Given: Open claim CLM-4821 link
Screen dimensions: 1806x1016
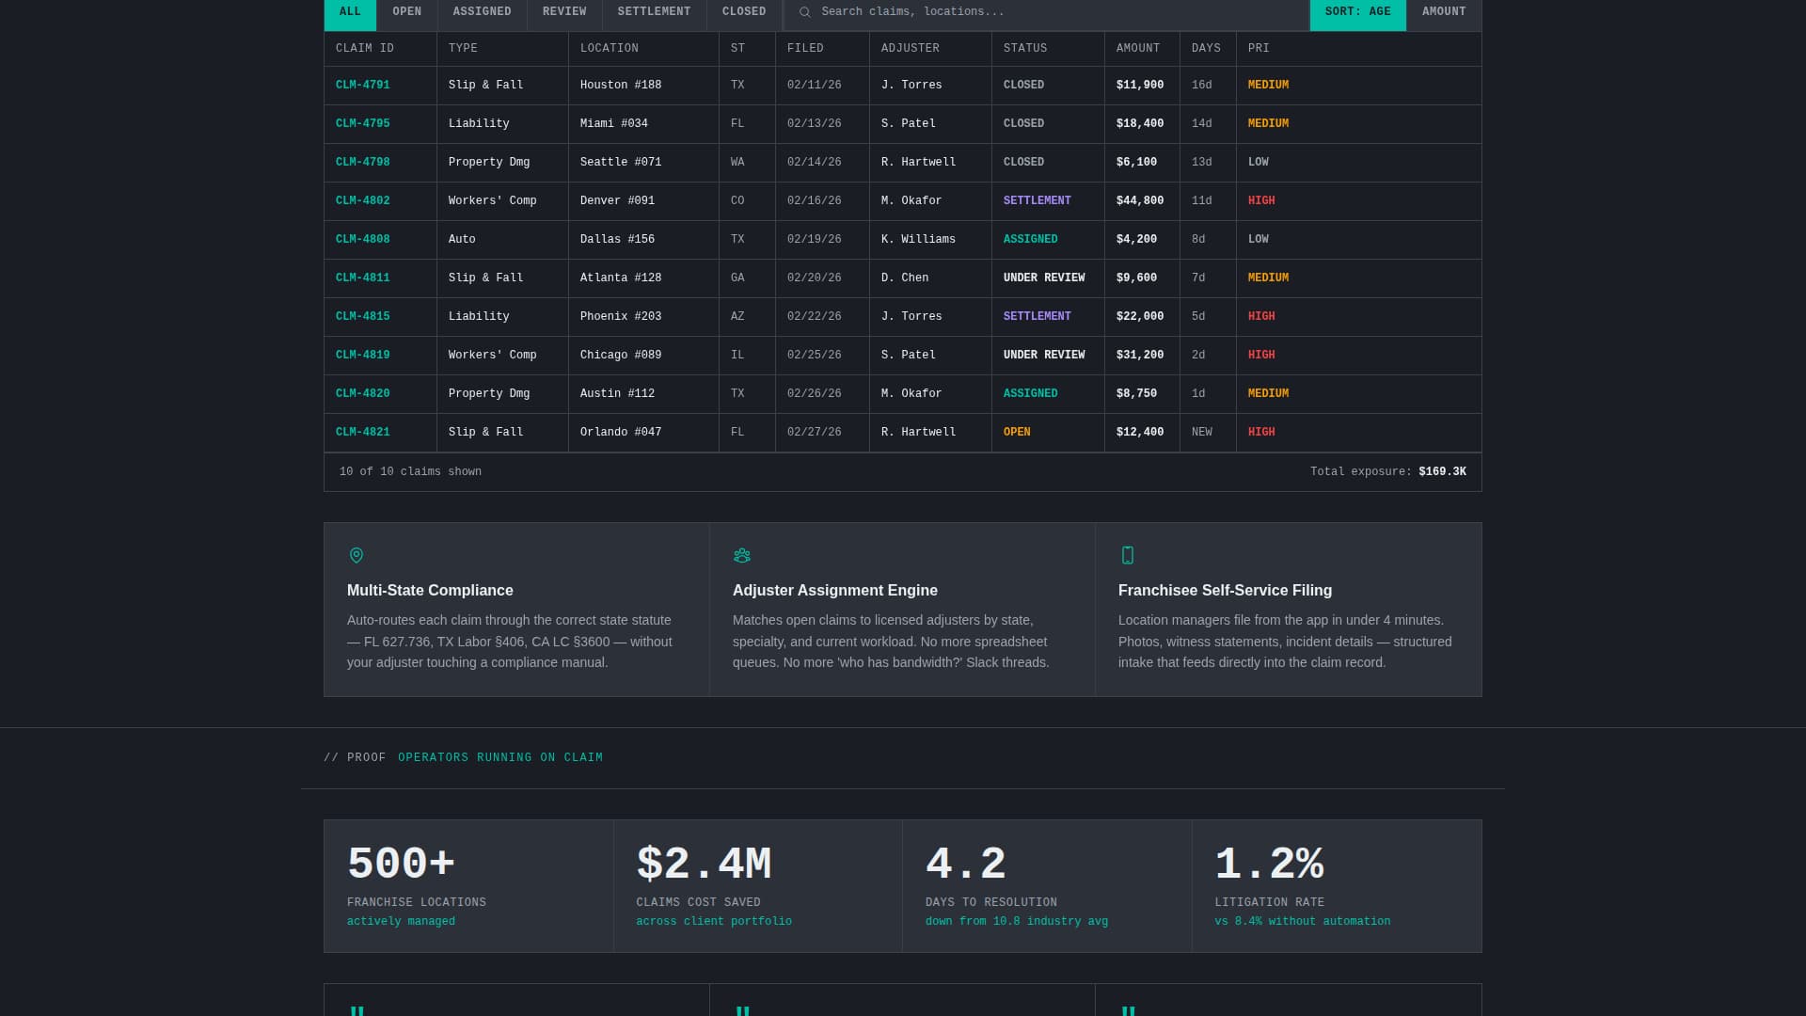Looking at the screenshot, I should [362, 432].
